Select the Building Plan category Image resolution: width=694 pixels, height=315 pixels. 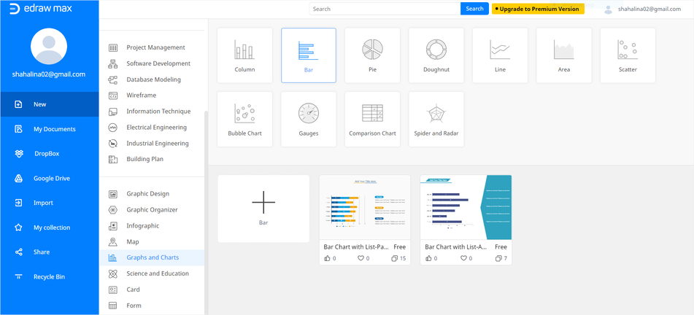[x=152, y=159]
